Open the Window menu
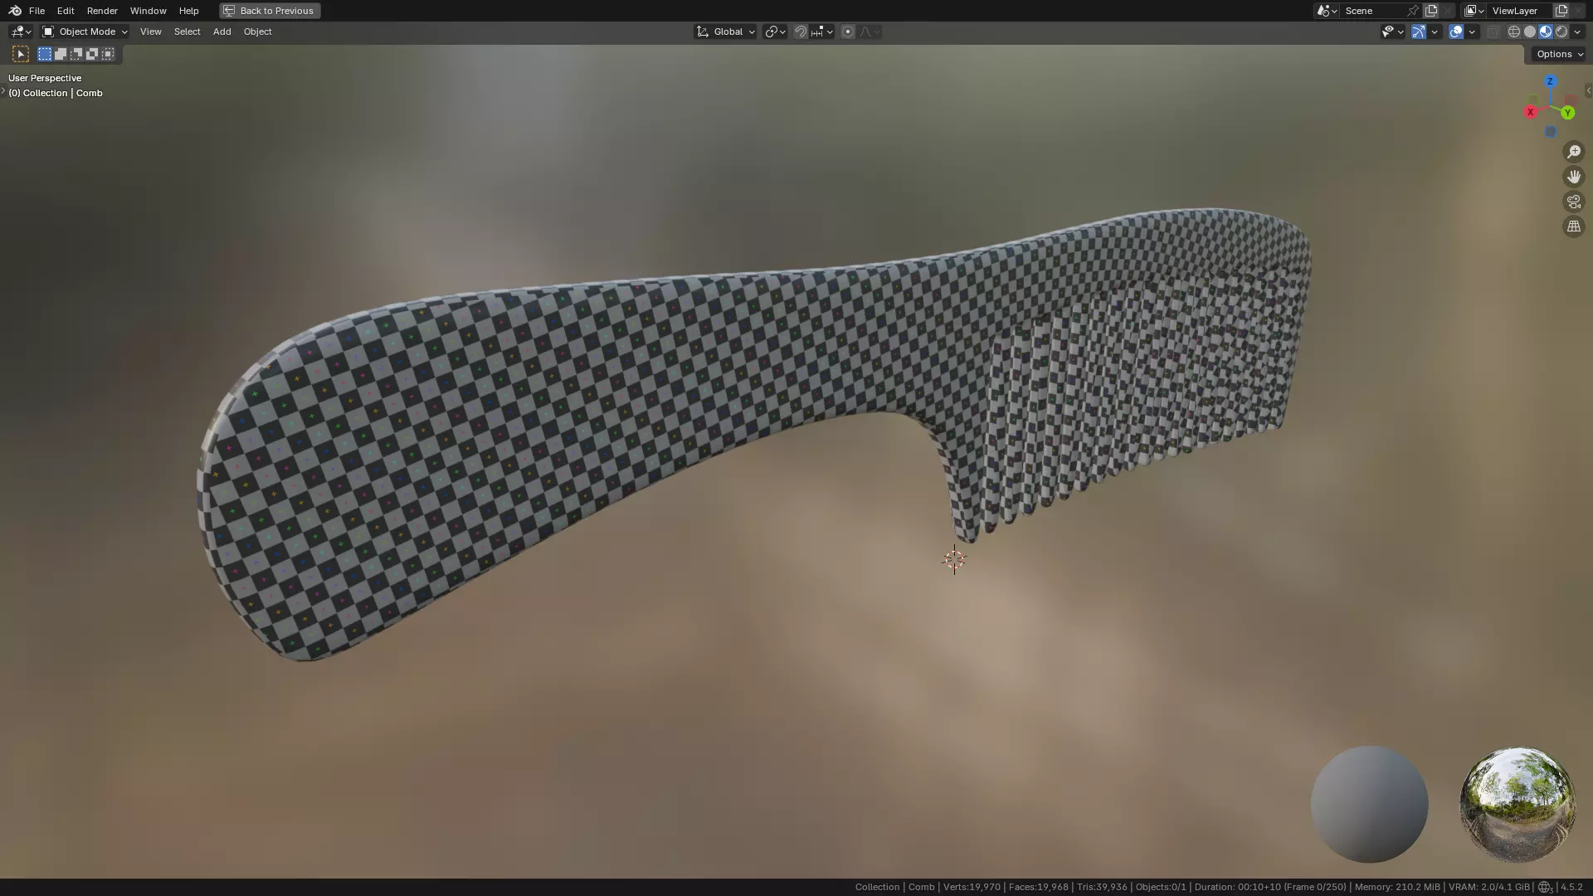This screenshot has width=1593, height=896. (149, 11)
